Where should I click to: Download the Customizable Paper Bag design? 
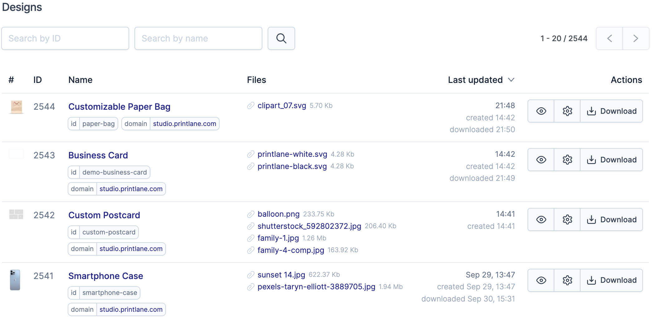[611, 111]
